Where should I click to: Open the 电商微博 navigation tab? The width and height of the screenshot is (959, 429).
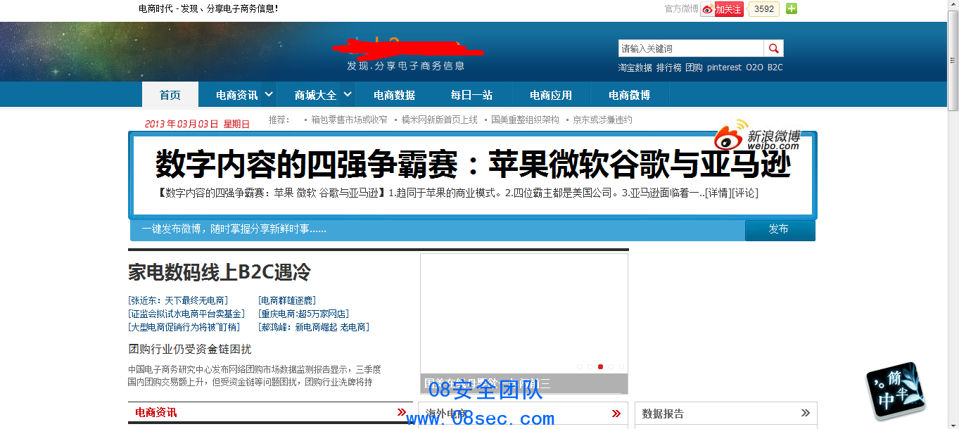click(630, 95)
